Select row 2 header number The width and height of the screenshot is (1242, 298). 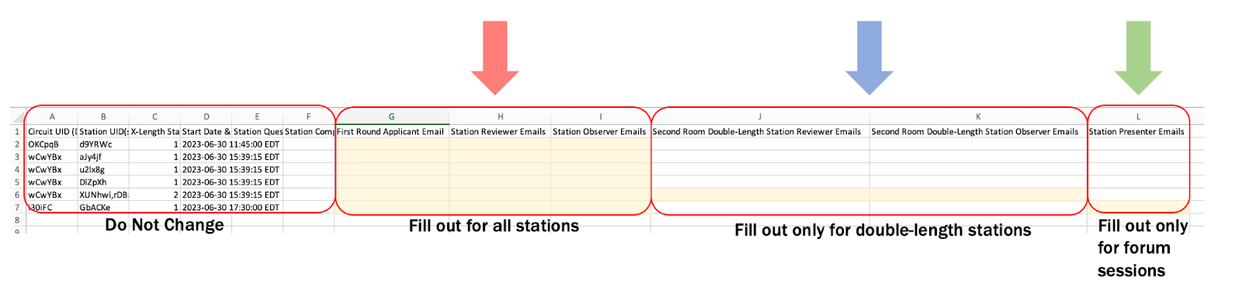tap(17, 144)
